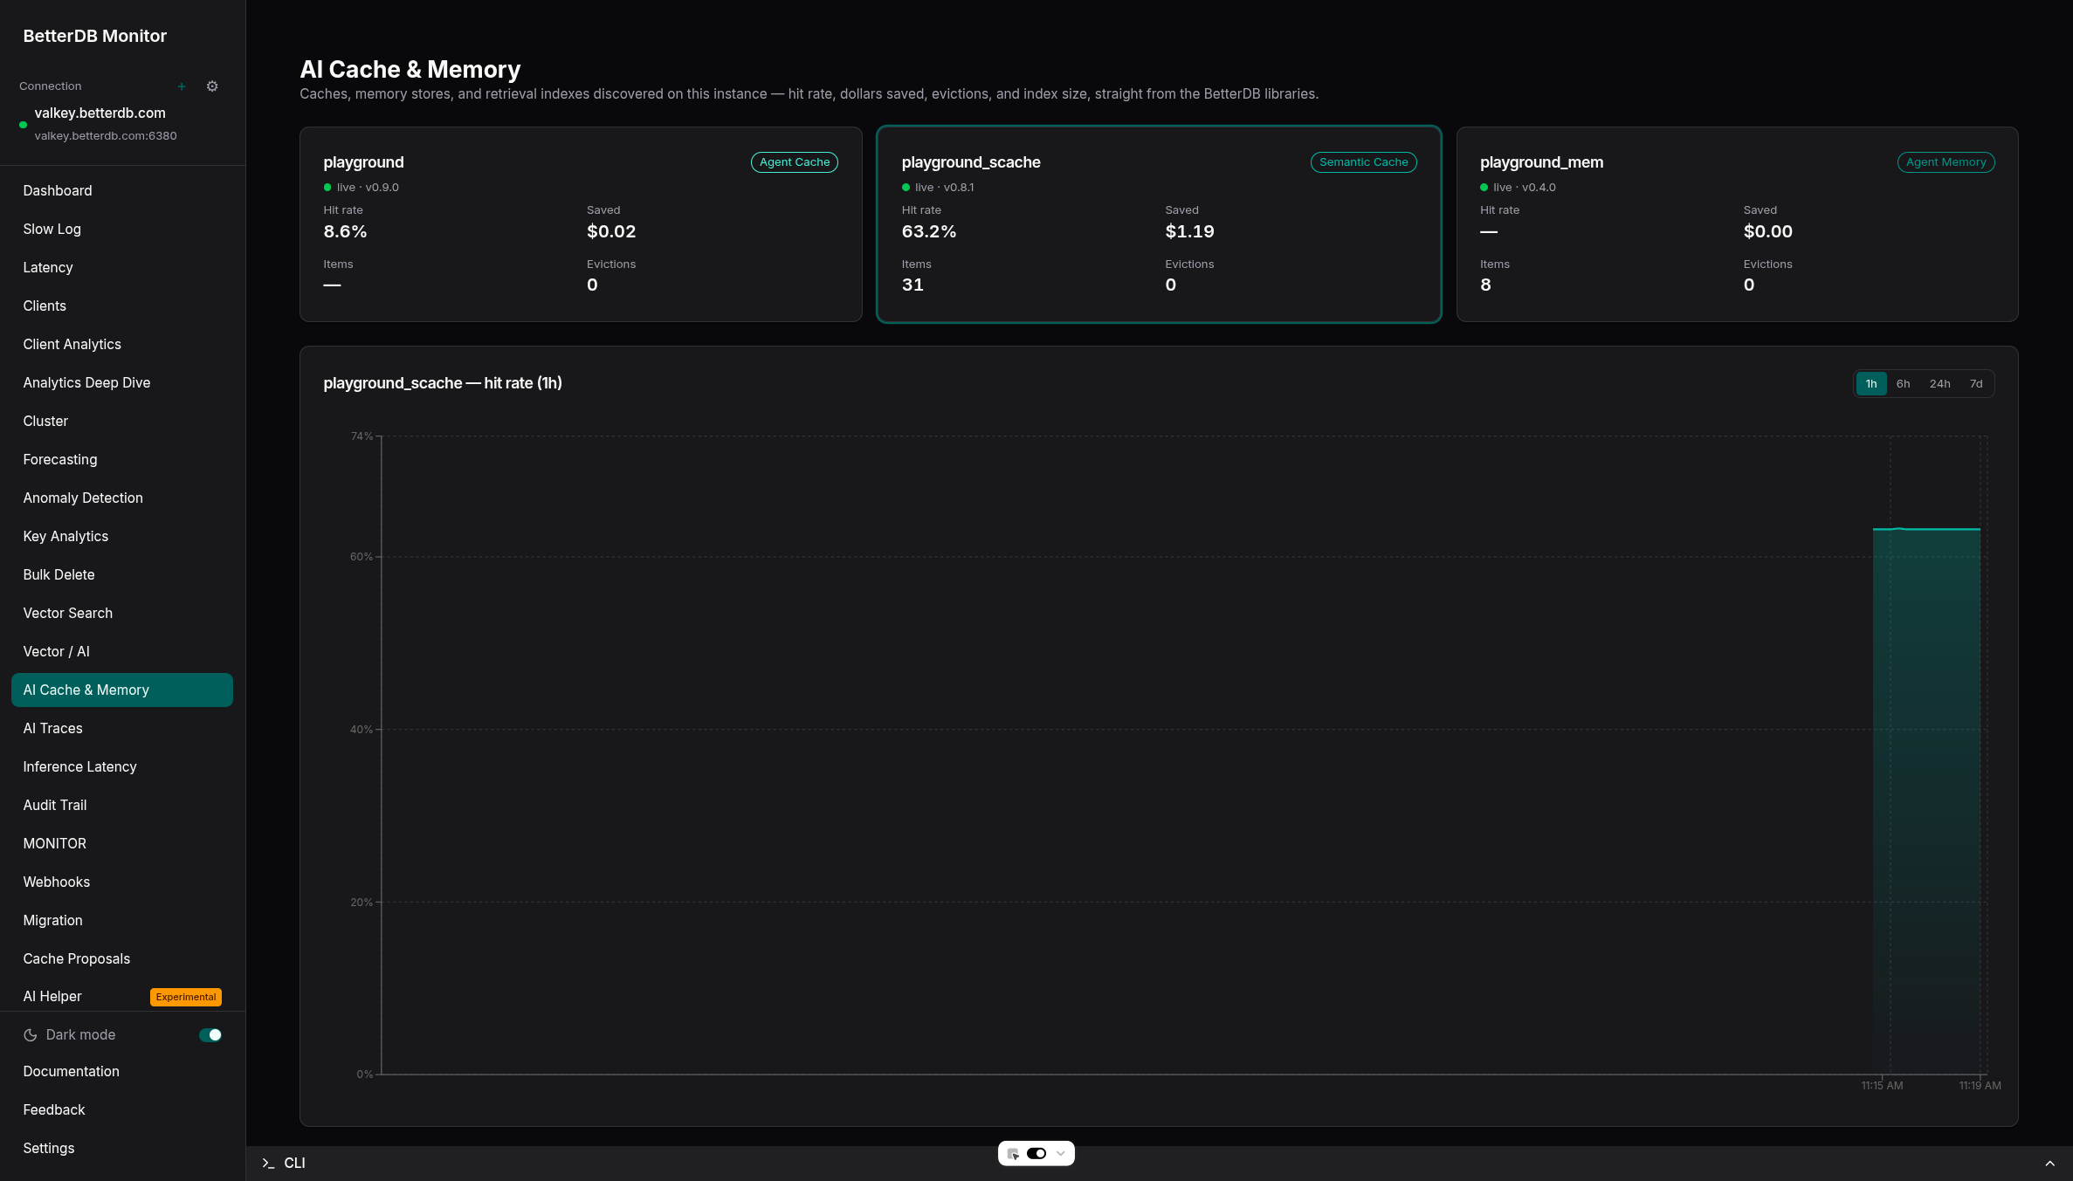Click the 63.2% hit rate value
The width and height of the screenshot is (2073, 1181).
point(929,232)
